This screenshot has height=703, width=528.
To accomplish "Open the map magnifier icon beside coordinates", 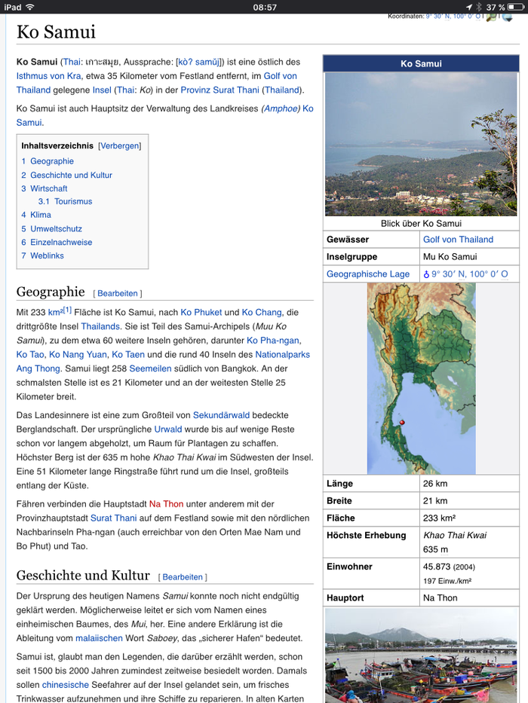I will point(491,17).
